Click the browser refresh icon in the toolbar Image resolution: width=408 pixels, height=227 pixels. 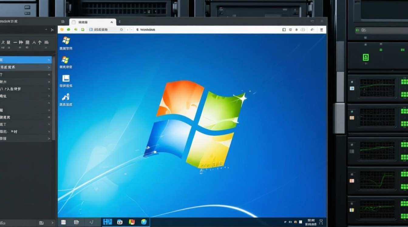tap(75, 30)
